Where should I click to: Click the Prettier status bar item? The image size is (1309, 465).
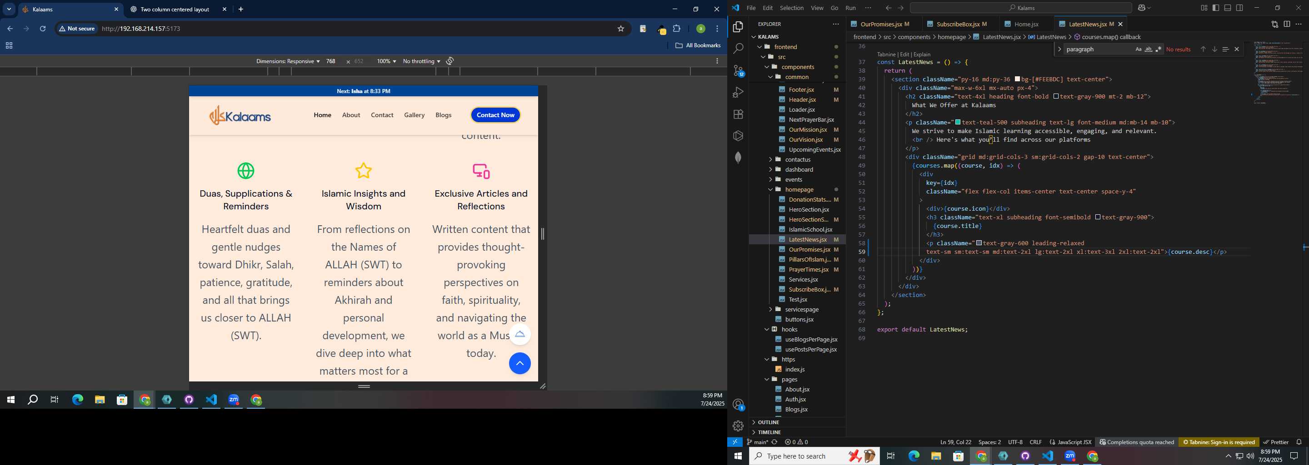coord(1275,442)
